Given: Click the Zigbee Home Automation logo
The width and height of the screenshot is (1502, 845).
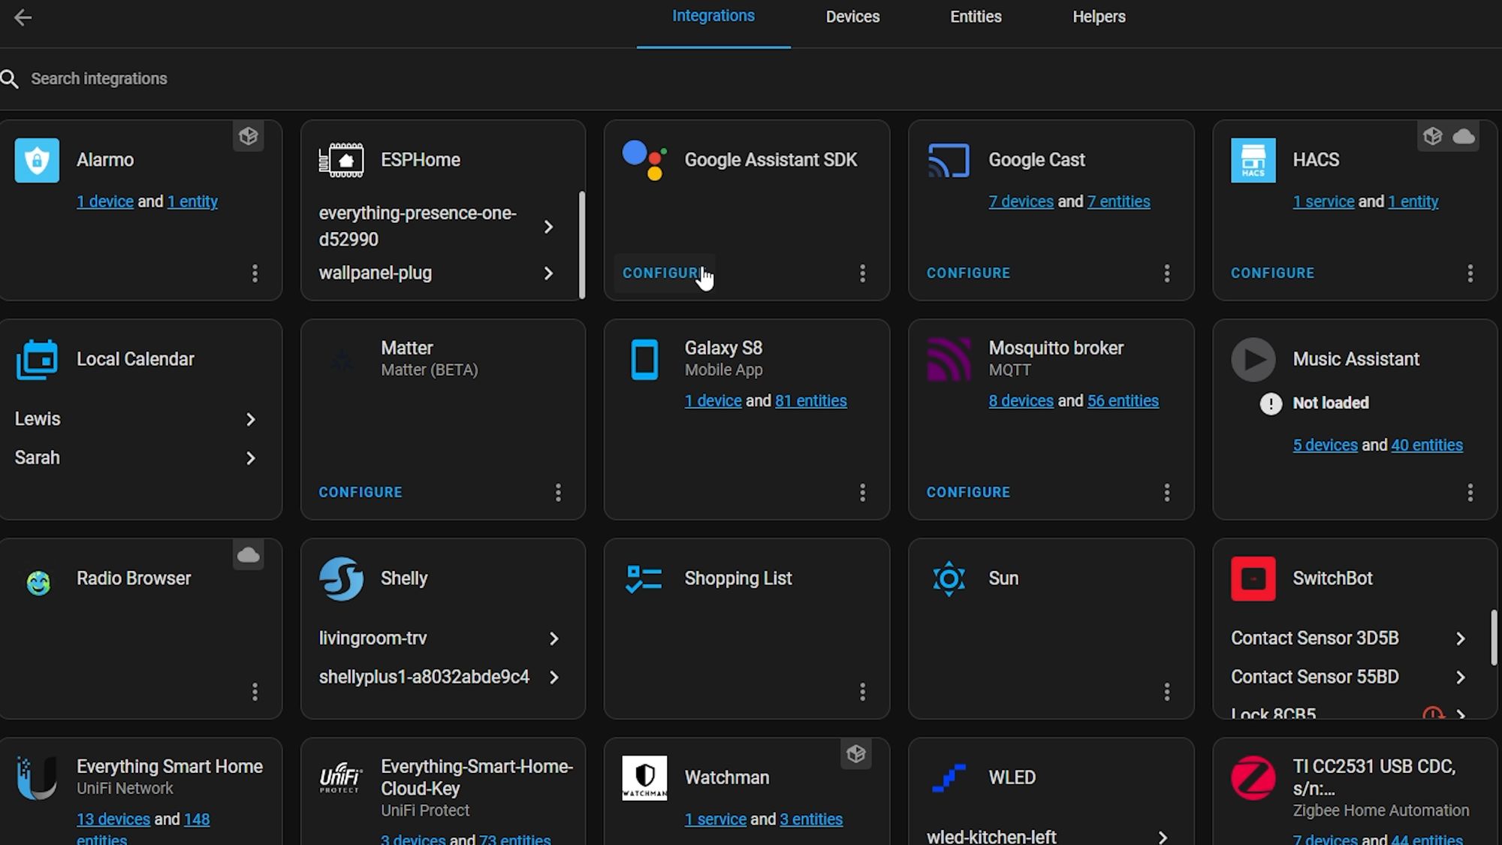Looking at the screenshot, I should tap(1253, 777).
